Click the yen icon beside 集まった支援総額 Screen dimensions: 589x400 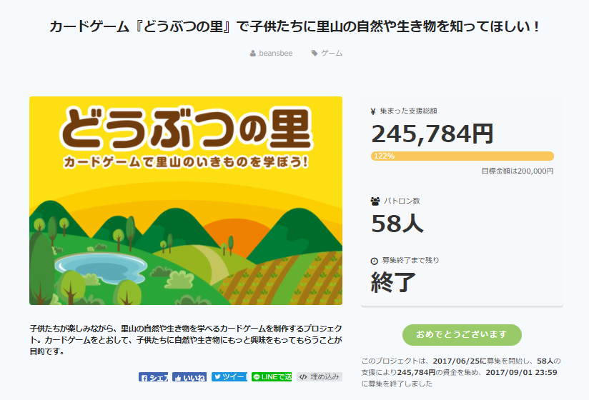373,111
